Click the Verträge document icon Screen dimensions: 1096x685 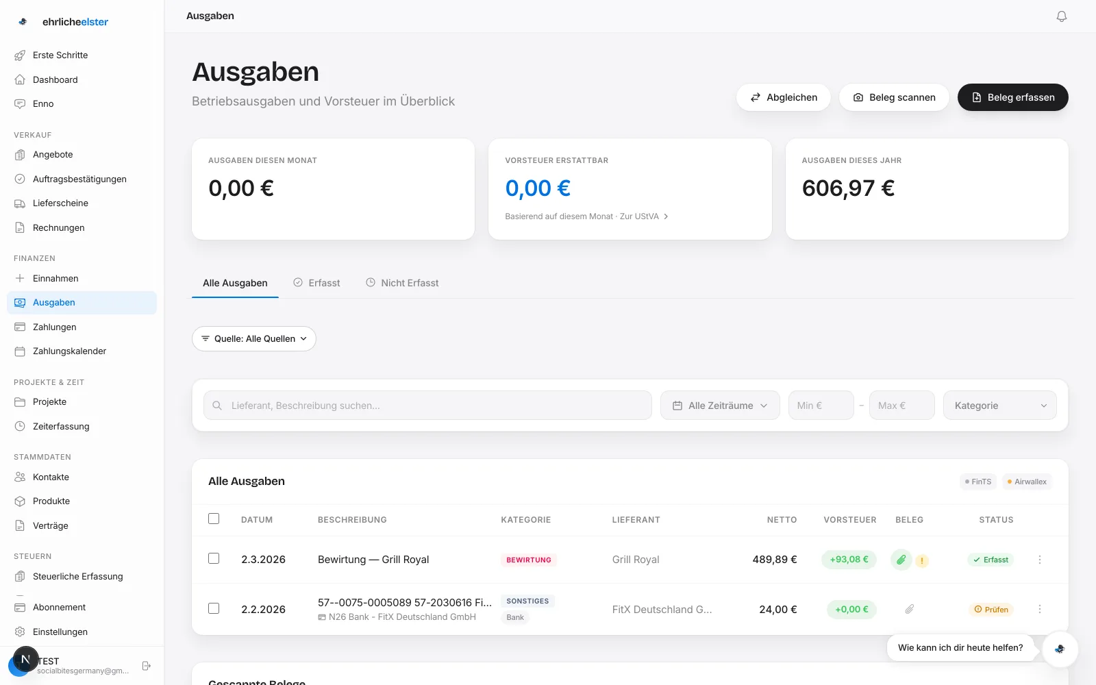point(20,525)
